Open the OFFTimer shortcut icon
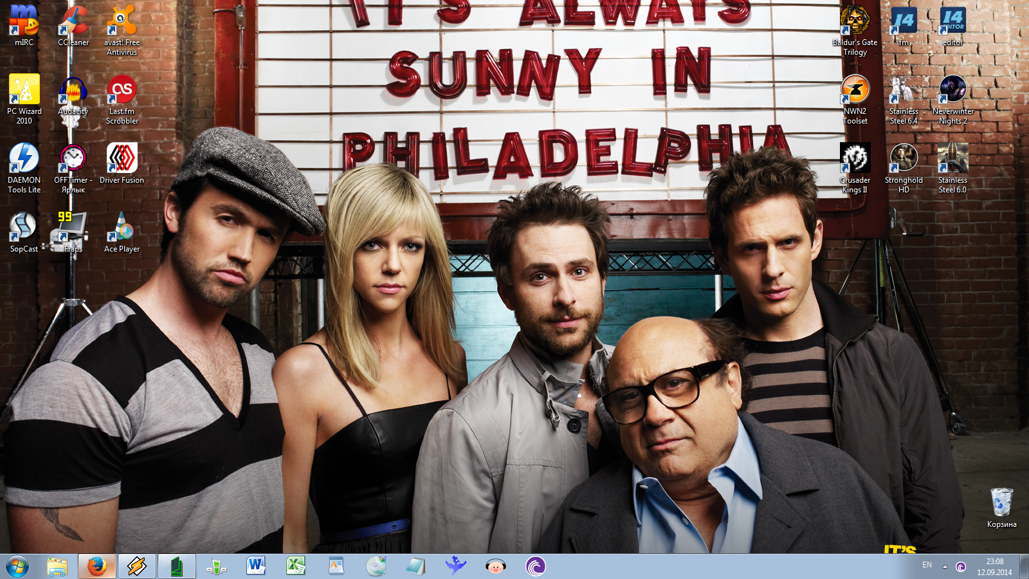The width and height of the screenshot is (1029, 579). [x=73, y=167]
